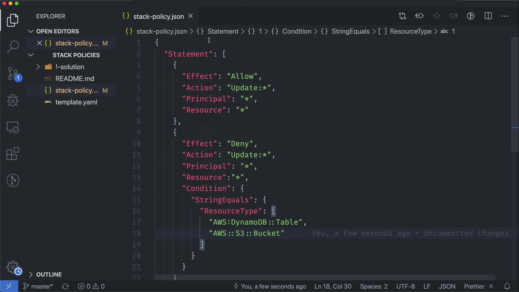
Task: Open the Run and Debug view
Action: click(x=13, y=100)
